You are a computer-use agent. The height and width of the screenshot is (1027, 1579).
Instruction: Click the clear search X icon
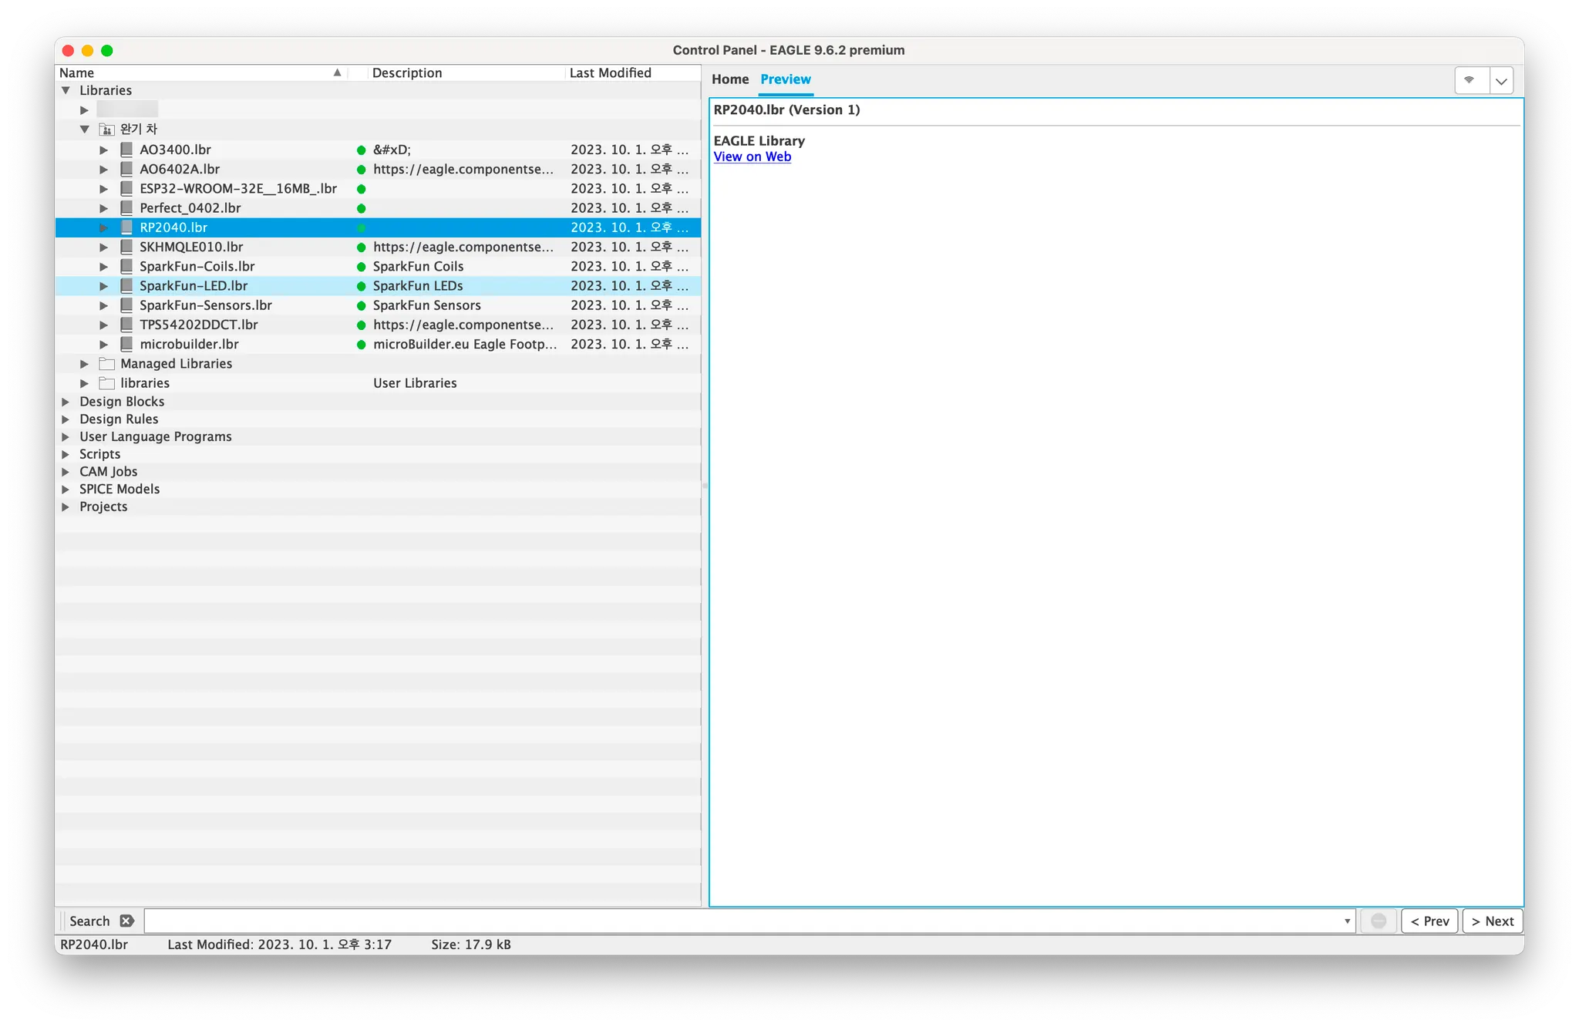point(127,921)
